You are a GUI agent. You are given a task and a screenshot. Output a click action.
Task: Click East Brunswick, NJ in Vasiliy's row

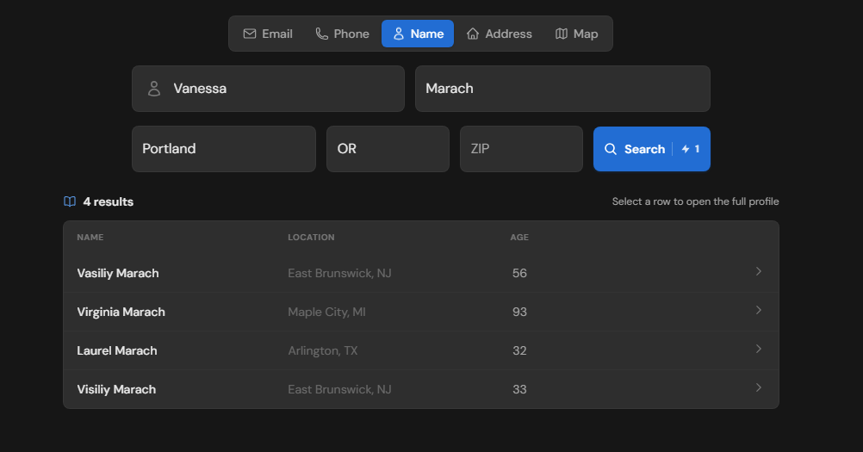pos(339,273)
